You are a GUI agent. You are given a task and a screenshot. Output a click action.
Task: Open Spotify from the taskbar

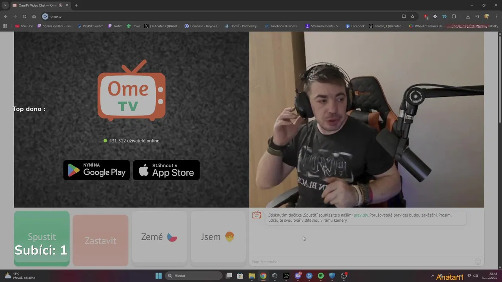pyautogui.click(x=321, y=276)
